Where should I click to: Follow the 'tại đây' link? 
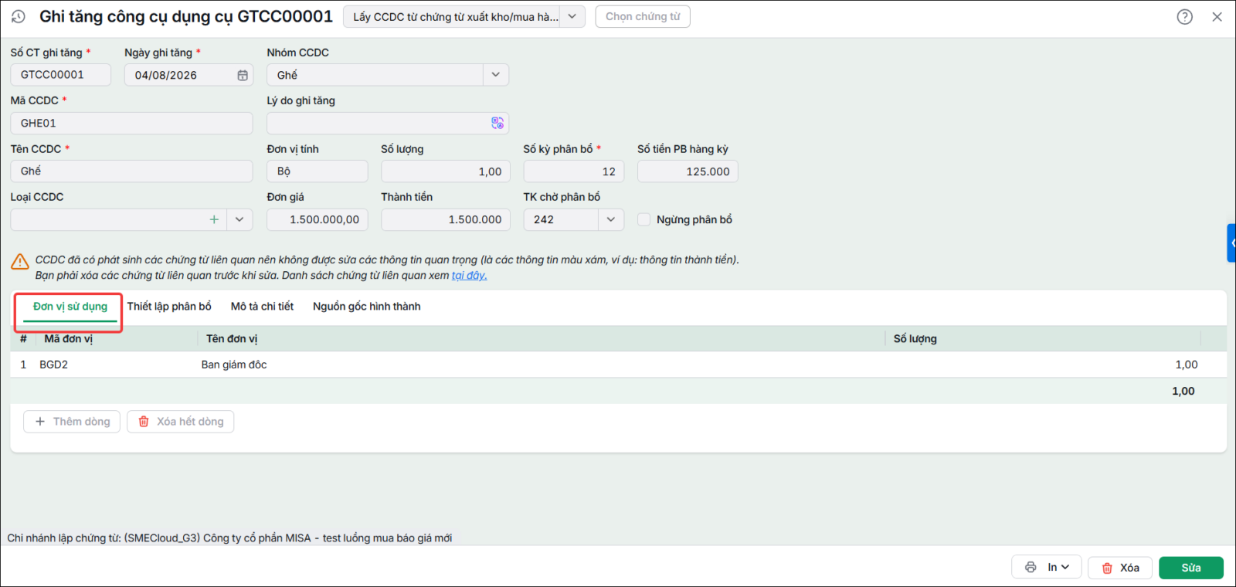469,276
